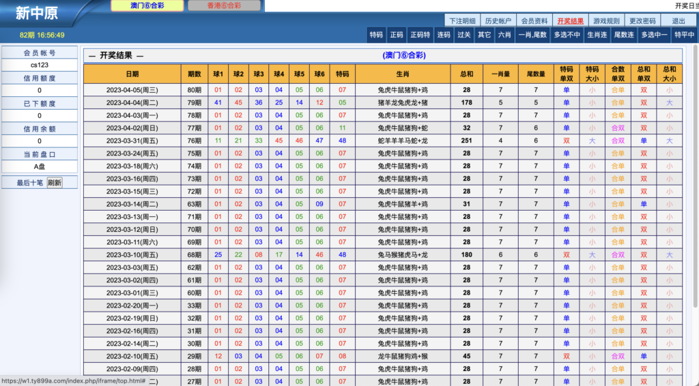Choose the 连码 bet type
Viewport: 699px width, 386px height.
(x=444, y=35)
